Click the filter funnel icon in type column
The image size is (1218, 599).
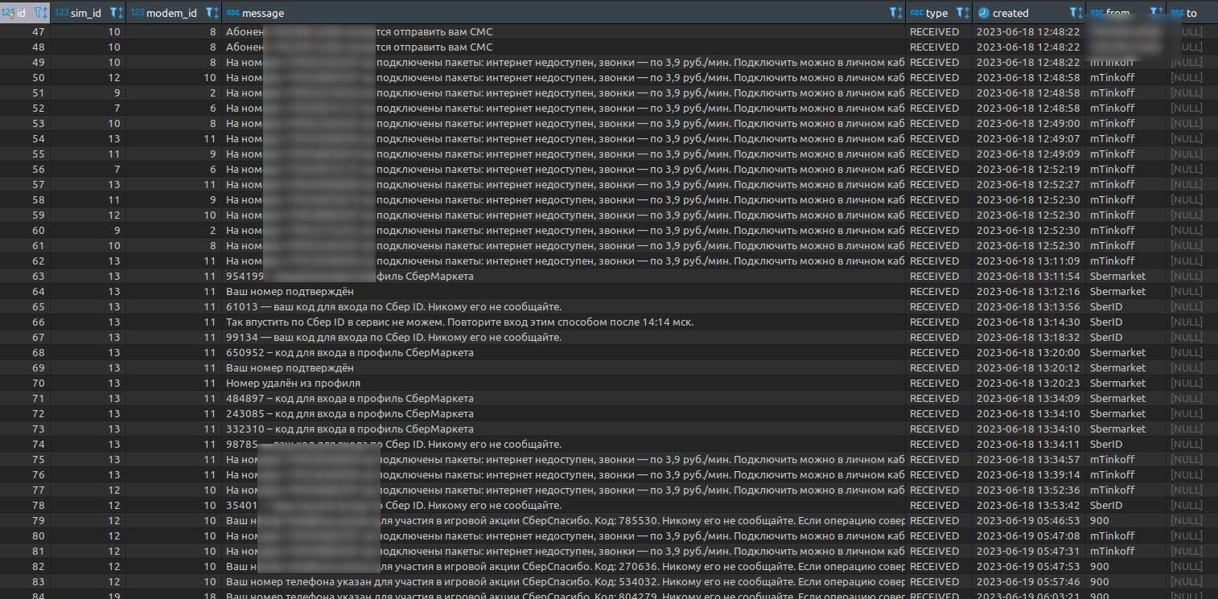(960, 13)
